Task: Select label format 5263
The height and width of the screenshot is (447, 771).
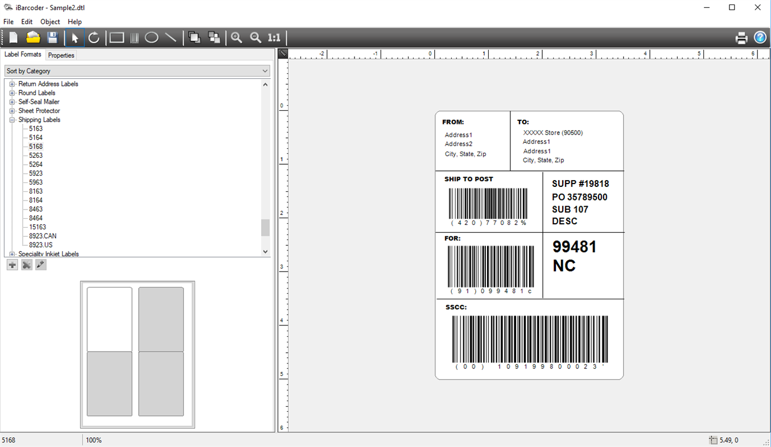Action: (x=36, y=156)
